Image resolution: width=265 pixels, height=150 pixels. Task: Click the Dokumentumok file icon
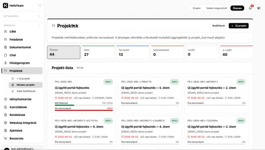(x=5, y=47)
